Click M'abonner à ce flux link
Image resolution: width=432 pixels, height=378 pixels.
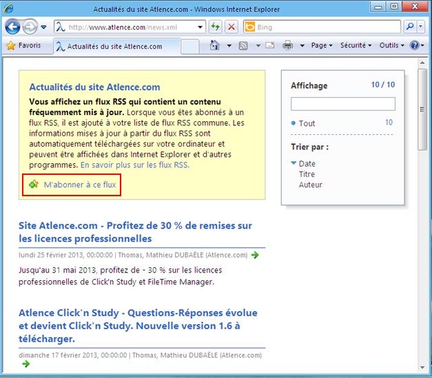point(80,185)
